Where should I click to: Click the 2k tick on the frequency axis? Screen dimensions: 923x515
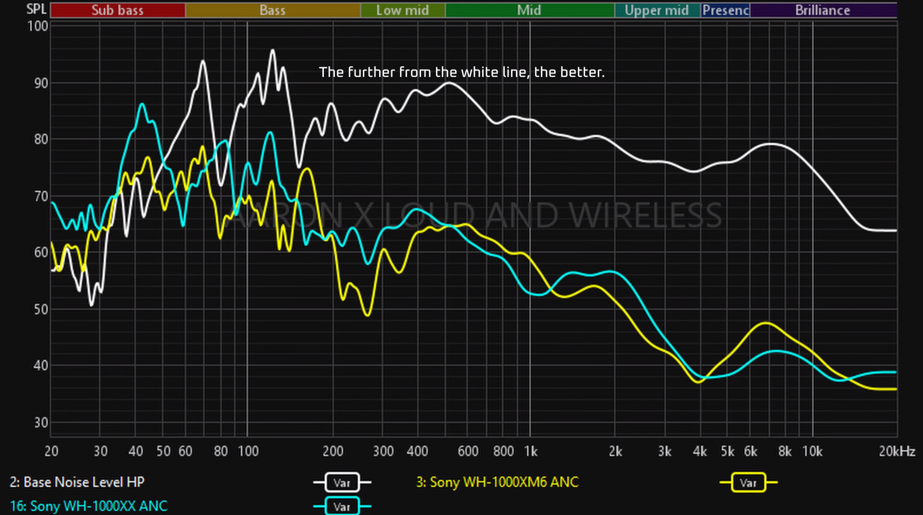tap(615, 451)
